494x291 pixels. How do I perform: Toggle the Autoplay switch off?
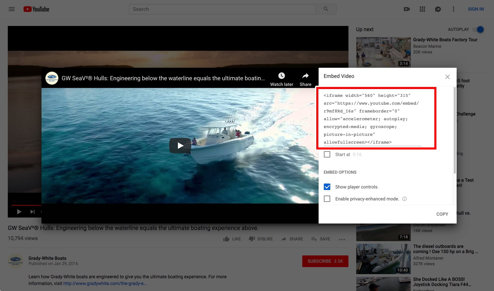[478, 30]
